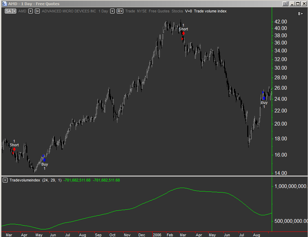
Task: Select Stocks in the toolbar
Action: pos(177,11)
